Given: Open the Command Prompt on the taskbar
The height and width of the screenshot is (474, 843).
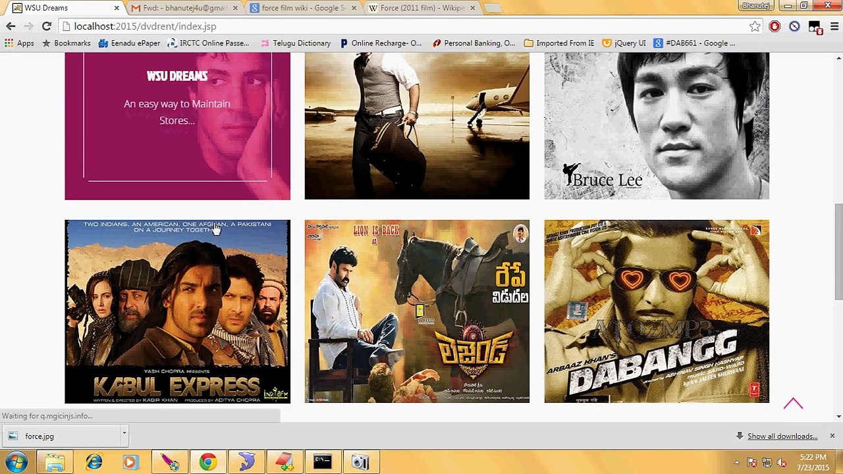Looking at the screenshot, I should tap(322, 462).
